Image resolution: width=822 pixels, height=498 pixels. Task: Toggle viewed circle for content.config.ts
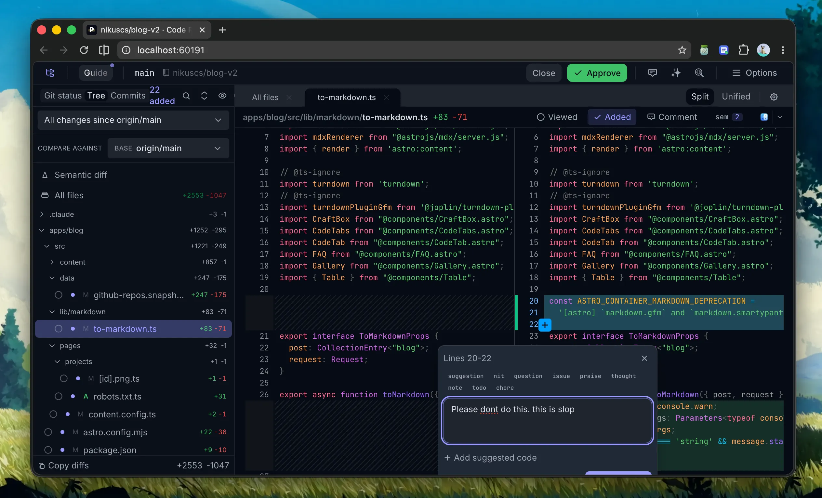[x=53, y=414]
